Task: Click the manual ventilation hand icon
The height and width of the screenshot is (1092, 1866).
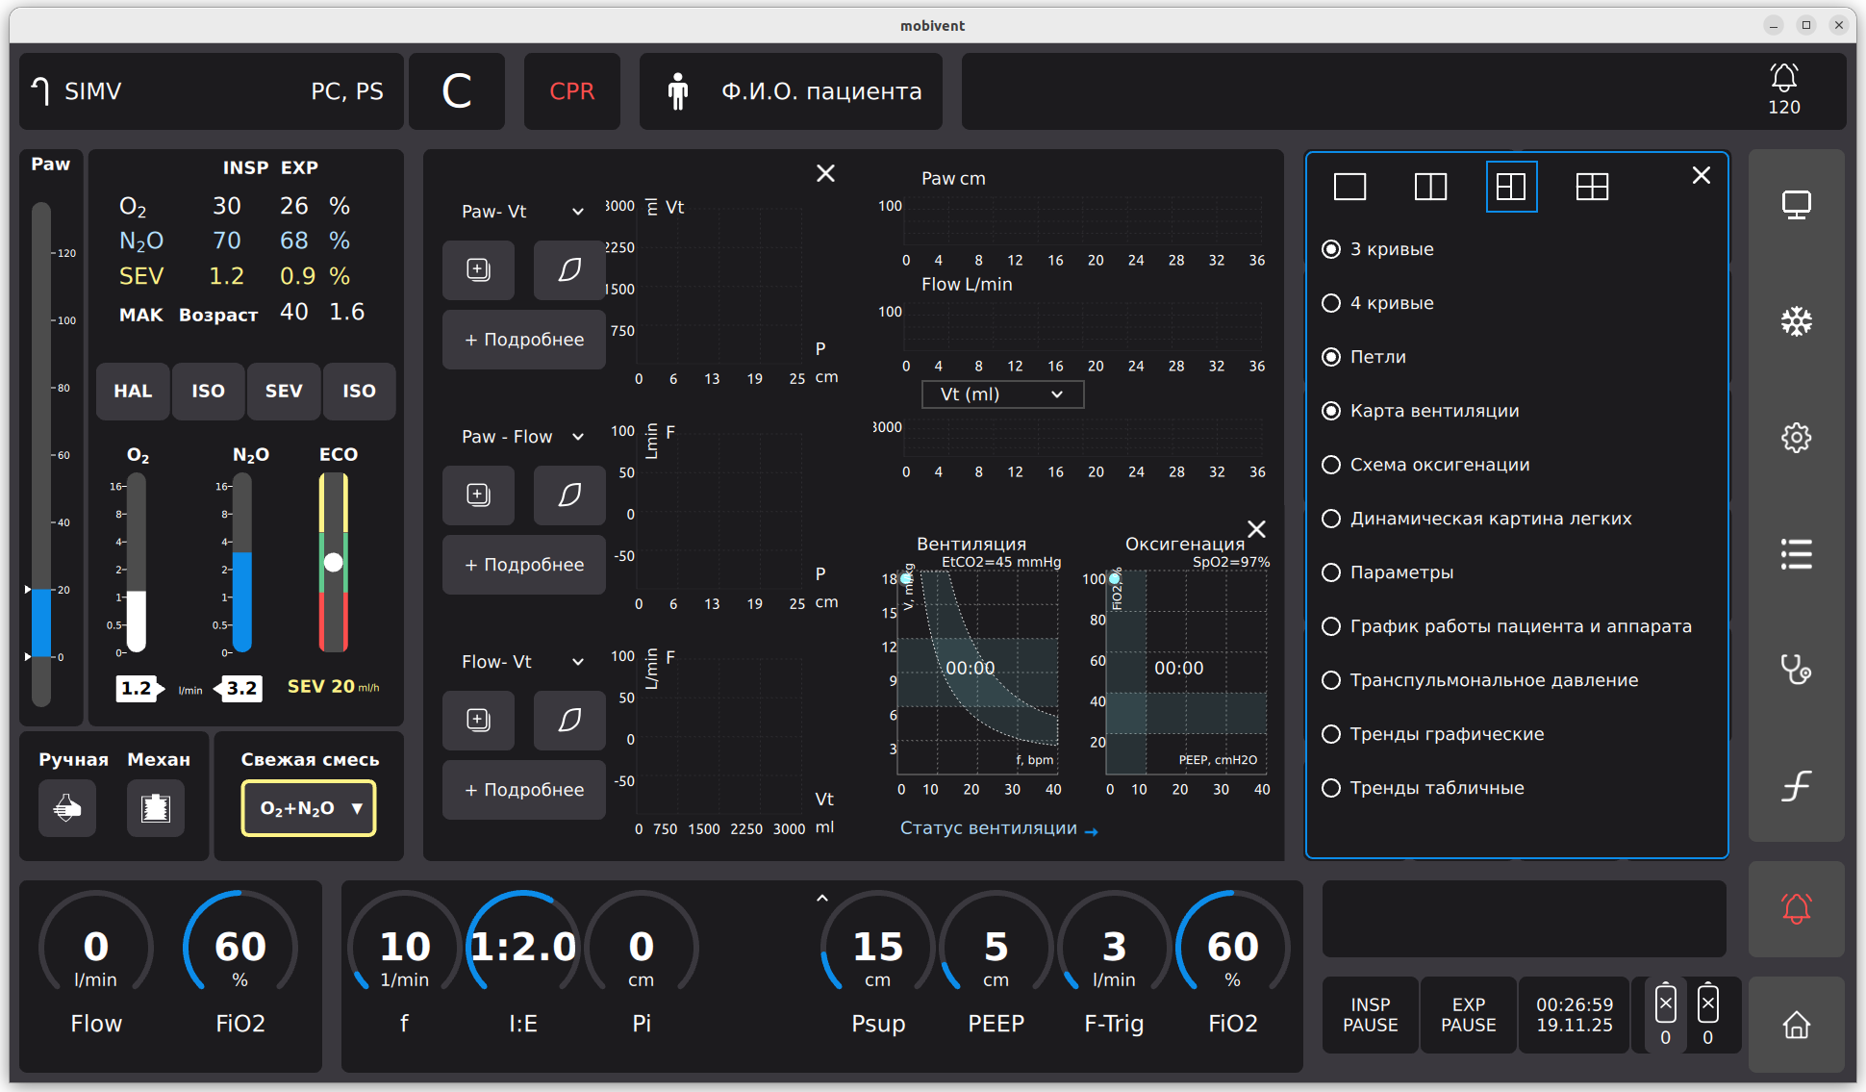Action: coord(67,808)
